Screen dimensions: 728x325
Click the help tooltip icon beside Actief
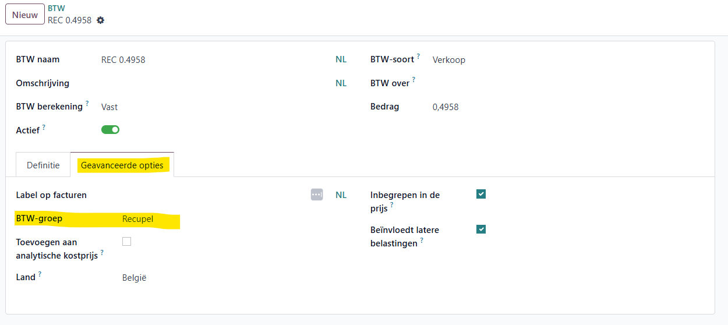pos(44,127)
